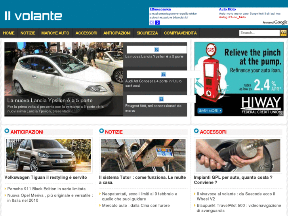
Task: Open the EDmeccanica ad link
Action: [160, 9]
